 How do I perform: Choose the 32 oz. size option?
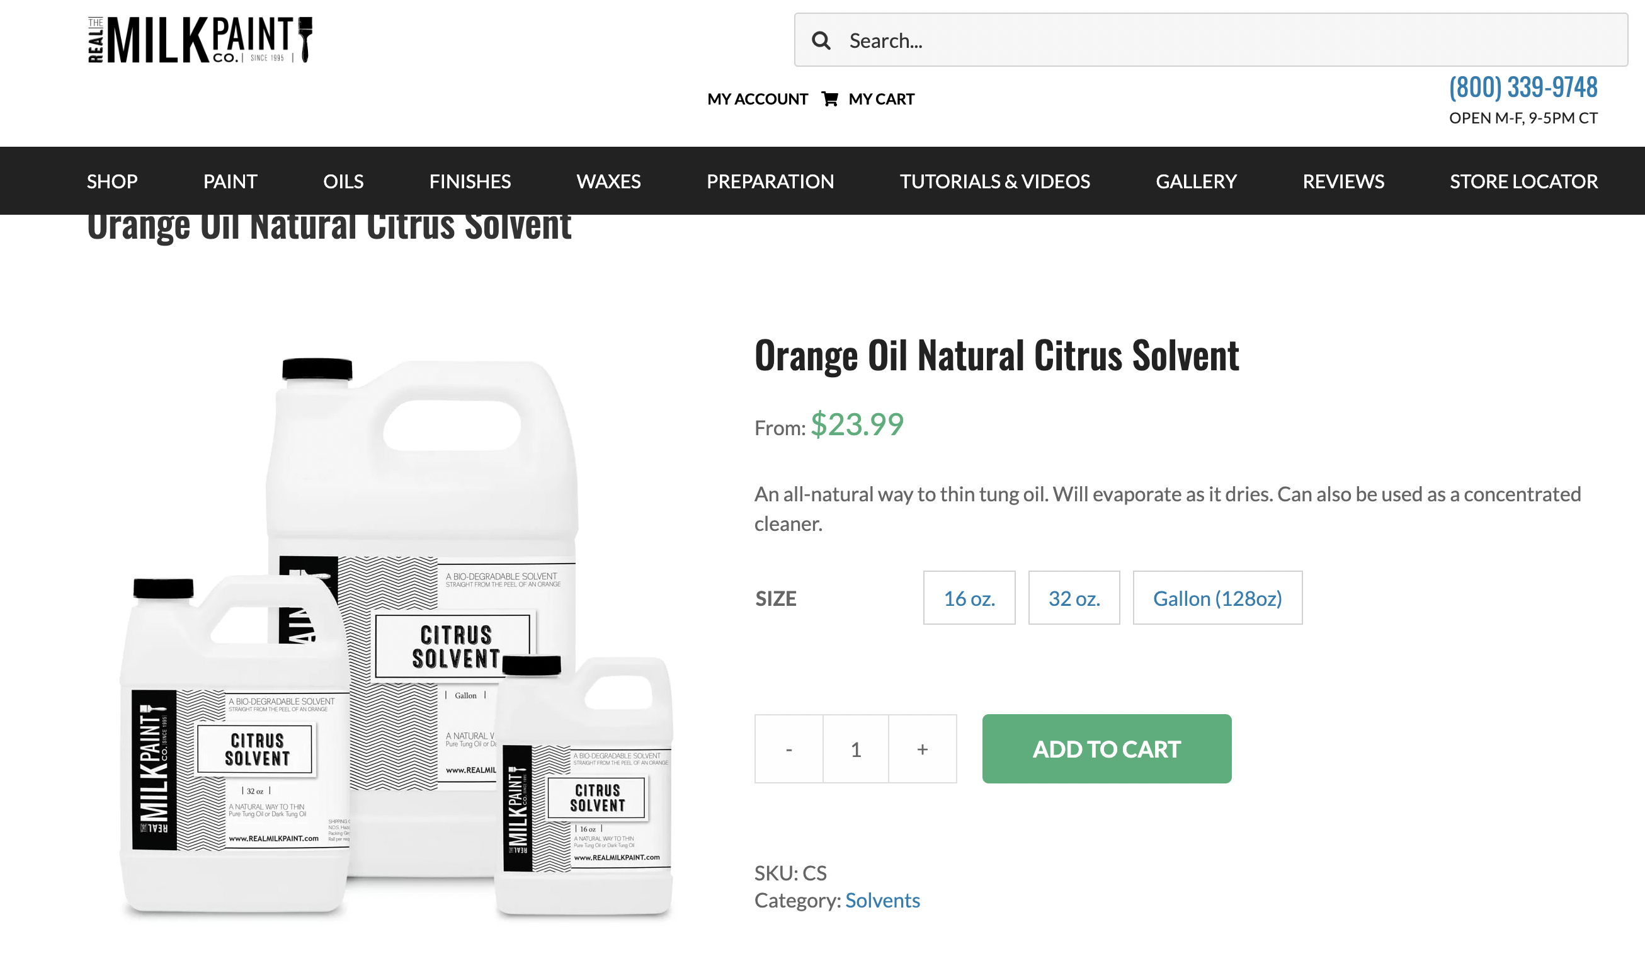coord(1074,598)
